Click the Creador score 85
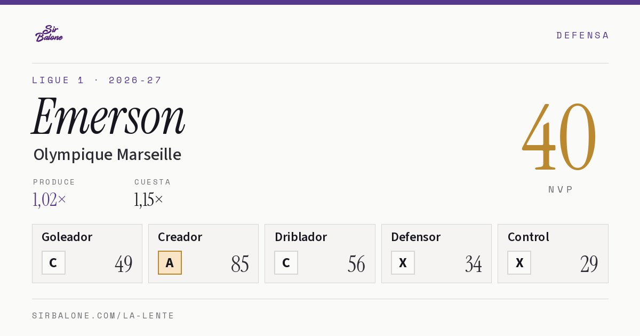The width and height of the screenshot is (640, 336). pos(240,263)
